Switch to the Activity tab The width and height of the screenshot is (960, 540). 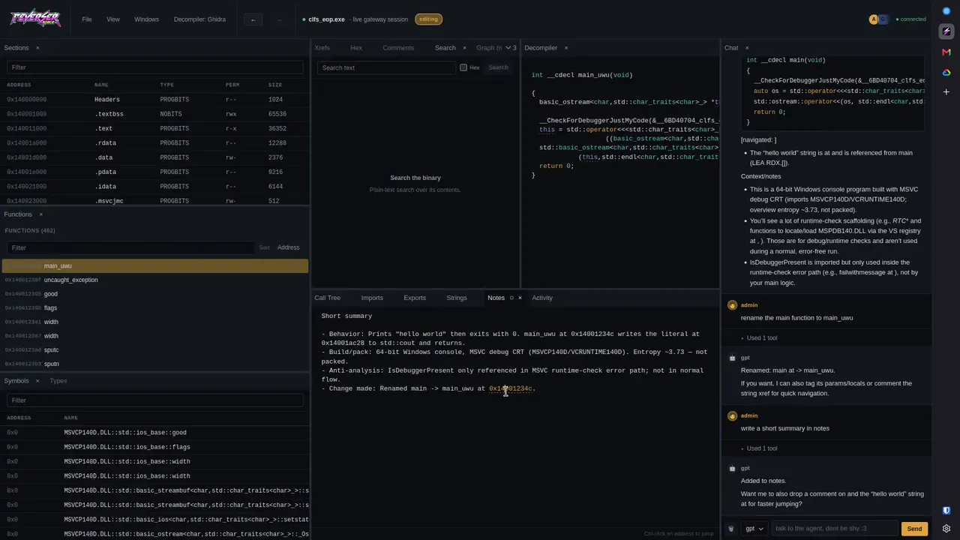tap(542, 298)
